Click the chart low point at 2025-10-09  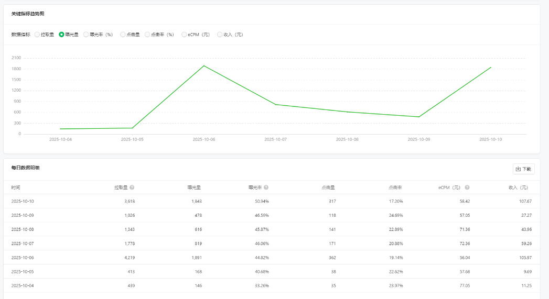(419, 117)
